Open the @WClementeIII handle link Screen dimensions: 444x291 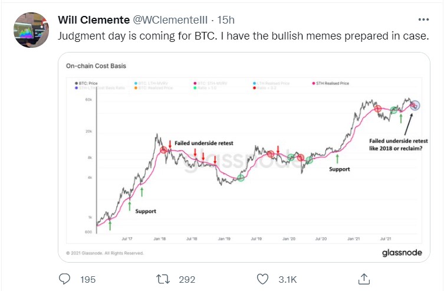(170, 20)
